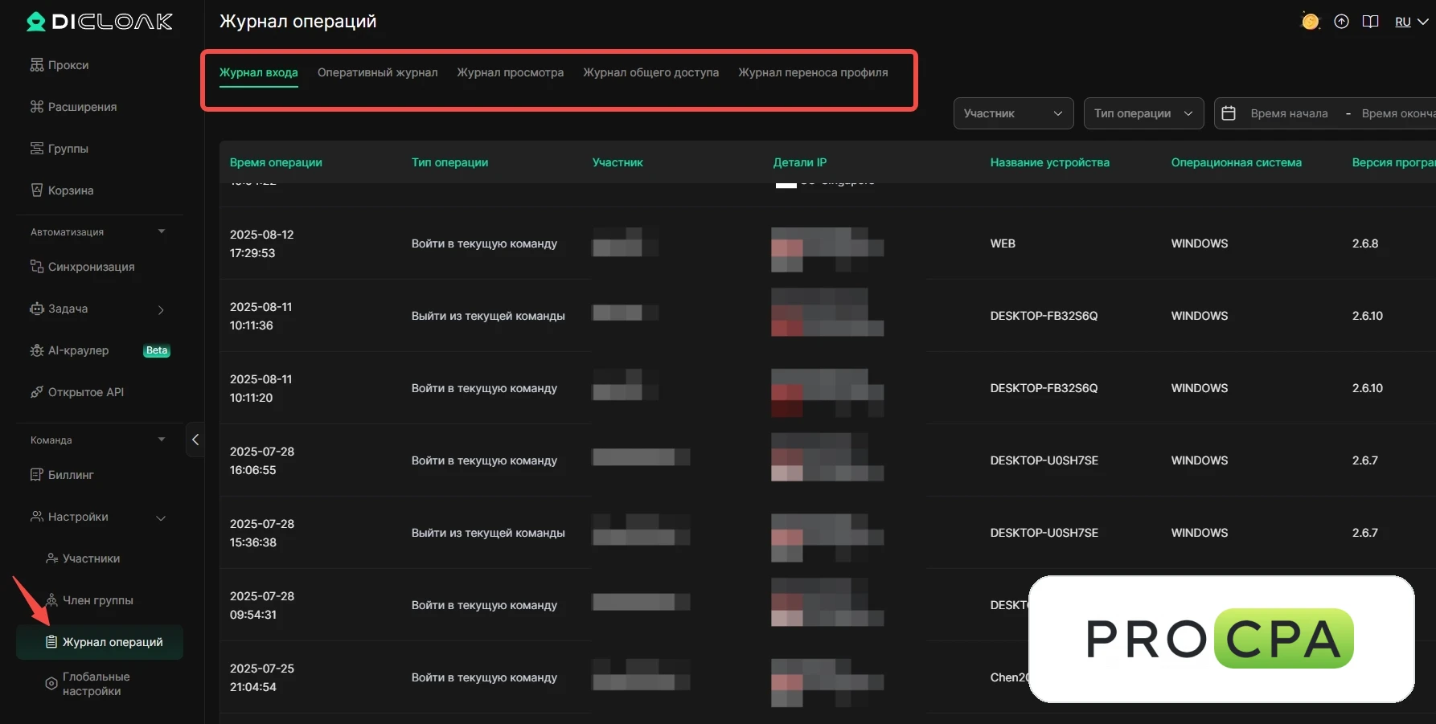Open the Корзина trash icon
Screen dimensions: 1436x724
click(x=37, y=190)
